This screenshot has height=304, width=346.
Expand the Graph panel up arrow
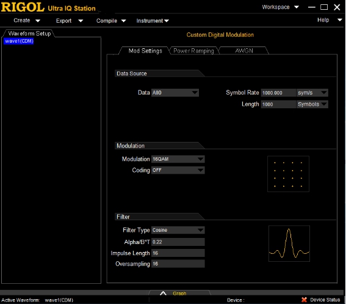[x=163, y=294]
